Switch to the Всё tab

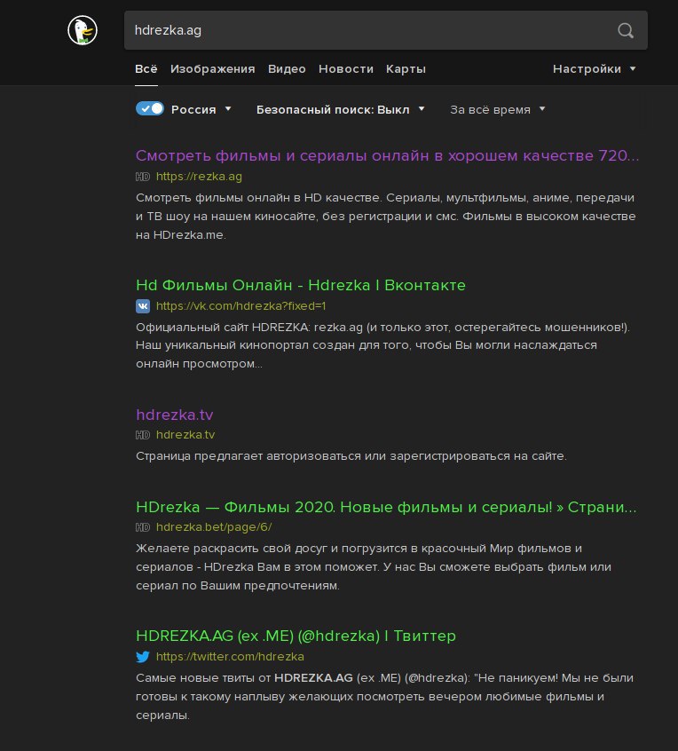click(146, 69)
